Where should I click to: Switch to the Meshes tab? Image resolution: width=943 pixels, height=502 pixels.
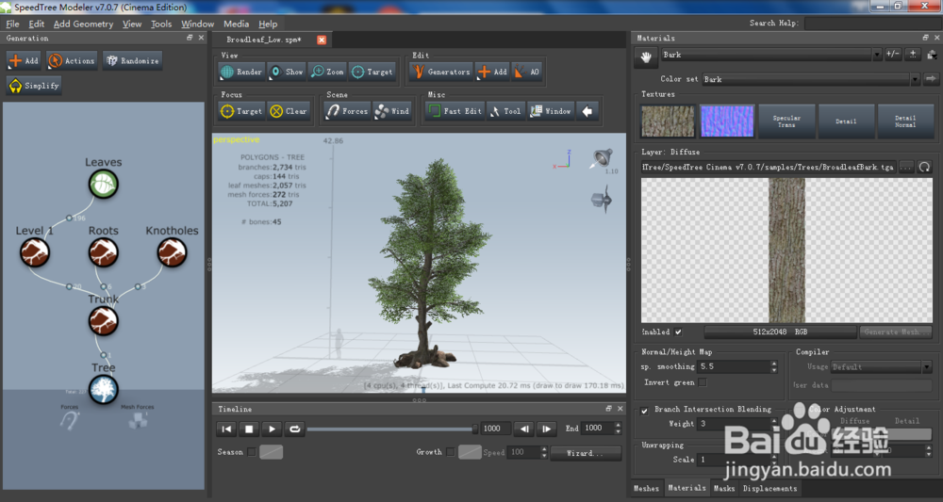(x=647, y=488)
